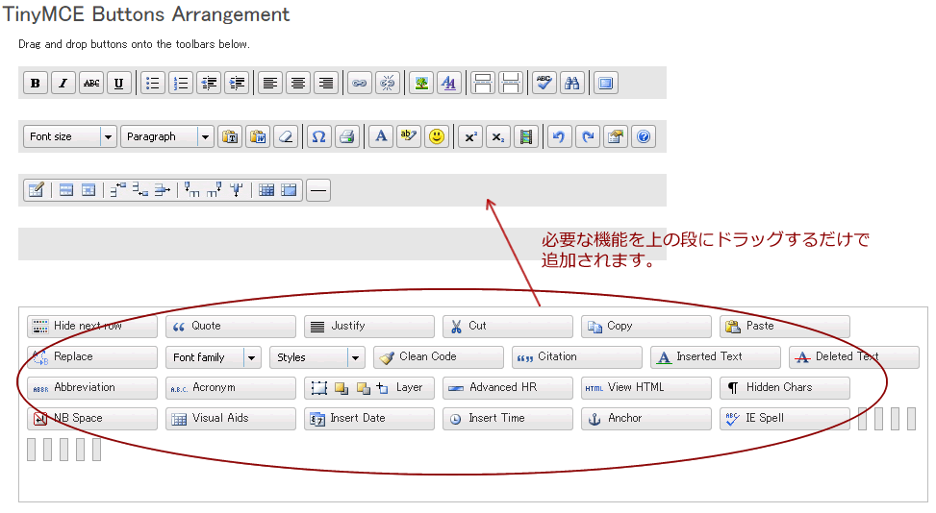Click the paste from Word icon

tap(258, 136)
